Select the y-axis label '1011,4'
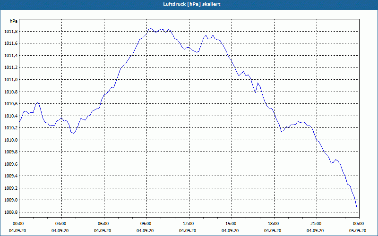The width and height of the screenshot is (378, 236). point(11,55)
